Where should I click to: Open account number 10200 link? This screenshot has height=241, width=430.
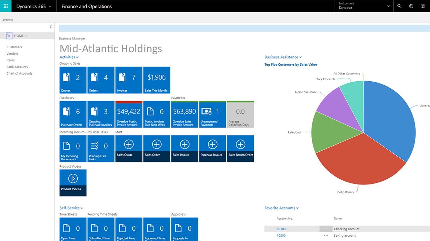(x=281, y=236)
